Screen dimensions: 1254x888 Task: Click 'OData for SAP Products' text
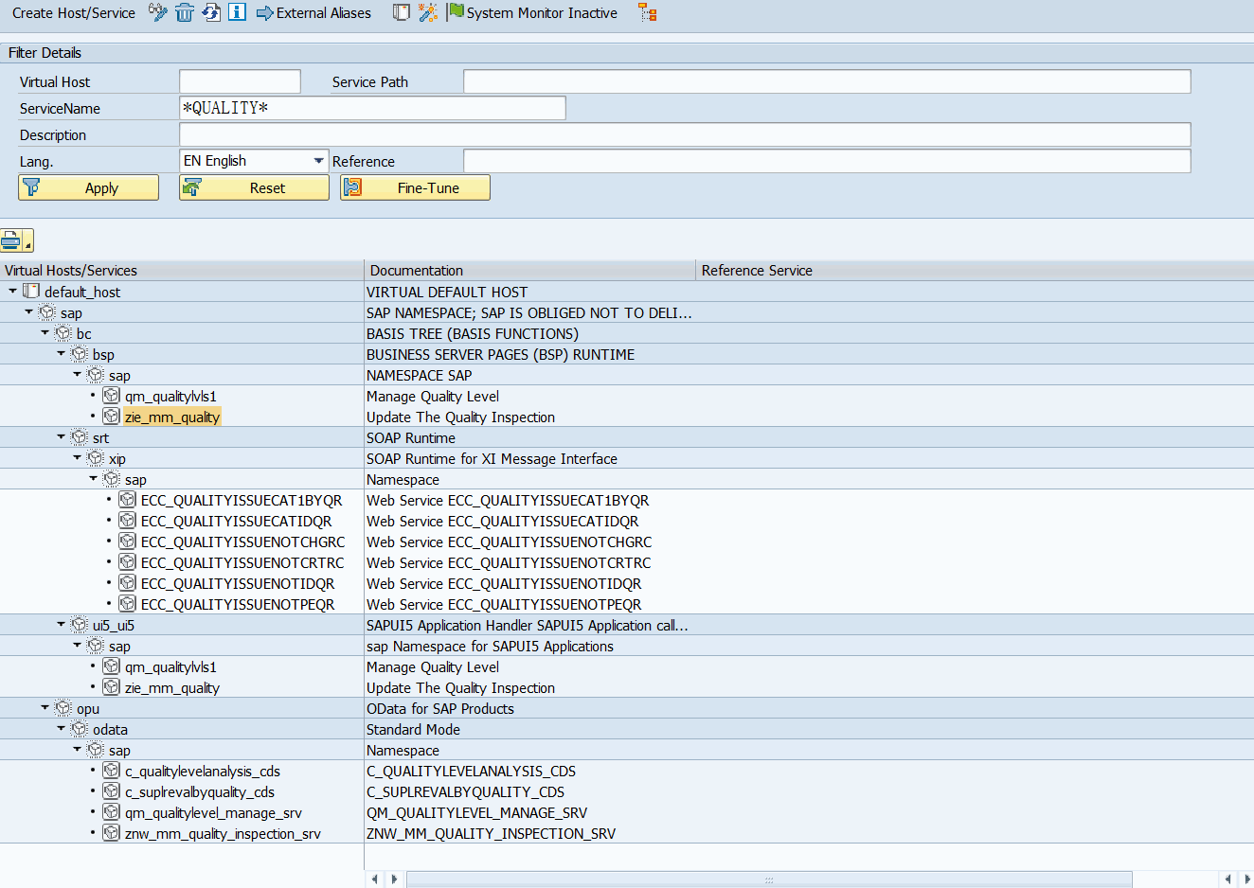click(440, 709)
